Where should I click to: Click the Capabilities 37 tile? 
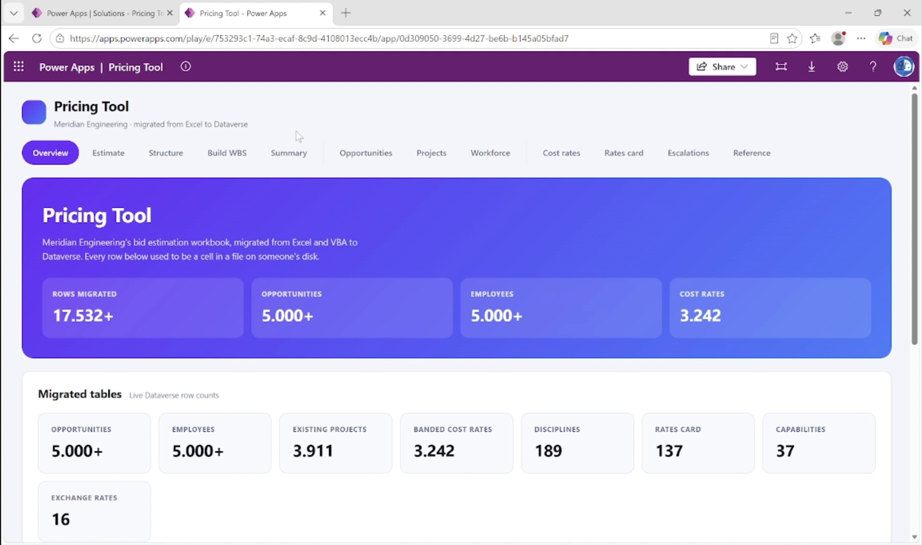click(819, 443)
